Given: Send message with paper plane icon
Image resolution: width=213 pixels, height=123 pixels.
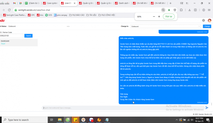Looking at the screenshot, I should [207, 108].
